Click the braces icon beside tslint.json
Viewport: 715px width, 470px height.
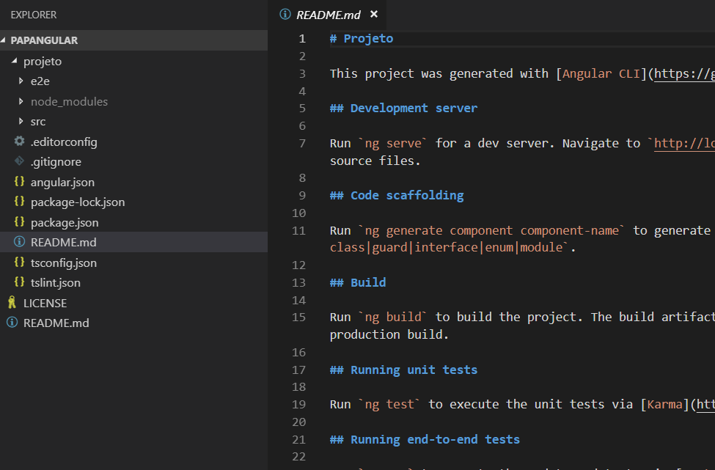coord(19,282)
